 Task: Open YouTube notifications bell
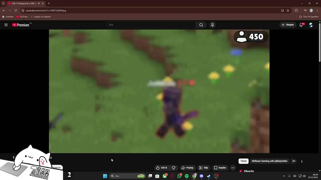[x=301, y=25]
